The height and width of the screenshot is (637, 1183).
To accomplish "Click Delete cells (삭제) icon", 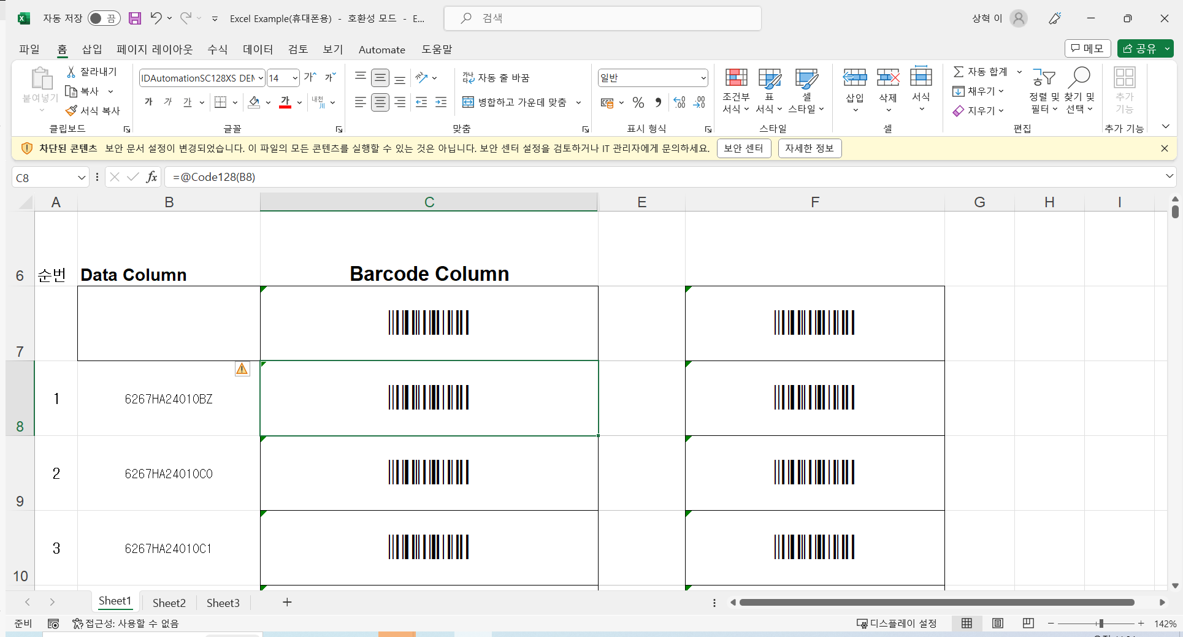I will 888,77.
